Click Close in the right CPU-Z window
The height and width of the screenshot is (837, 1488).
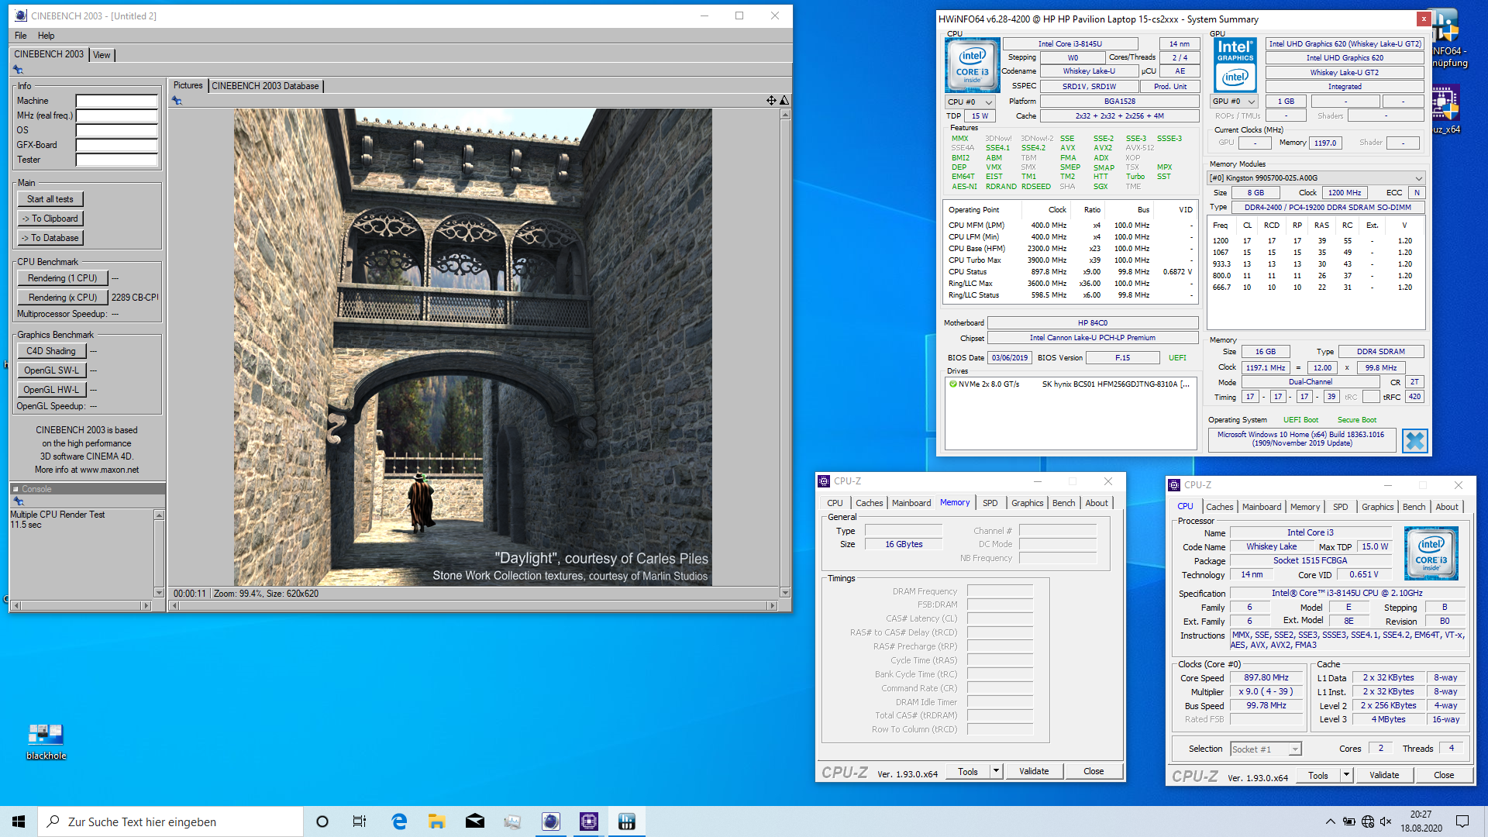point(1444,775)
